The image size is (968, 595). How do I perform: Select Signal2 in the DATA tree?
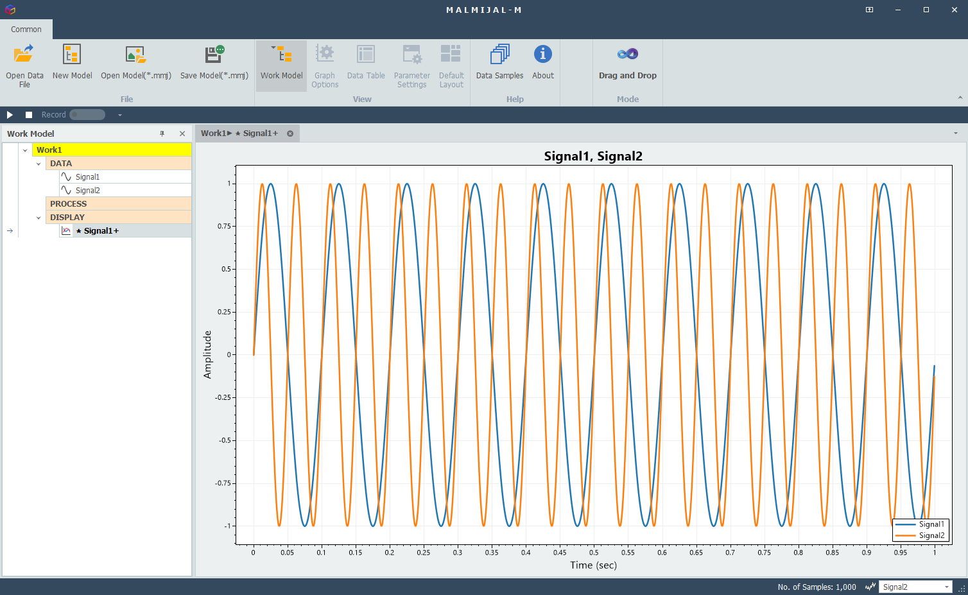tap(125, 191)
